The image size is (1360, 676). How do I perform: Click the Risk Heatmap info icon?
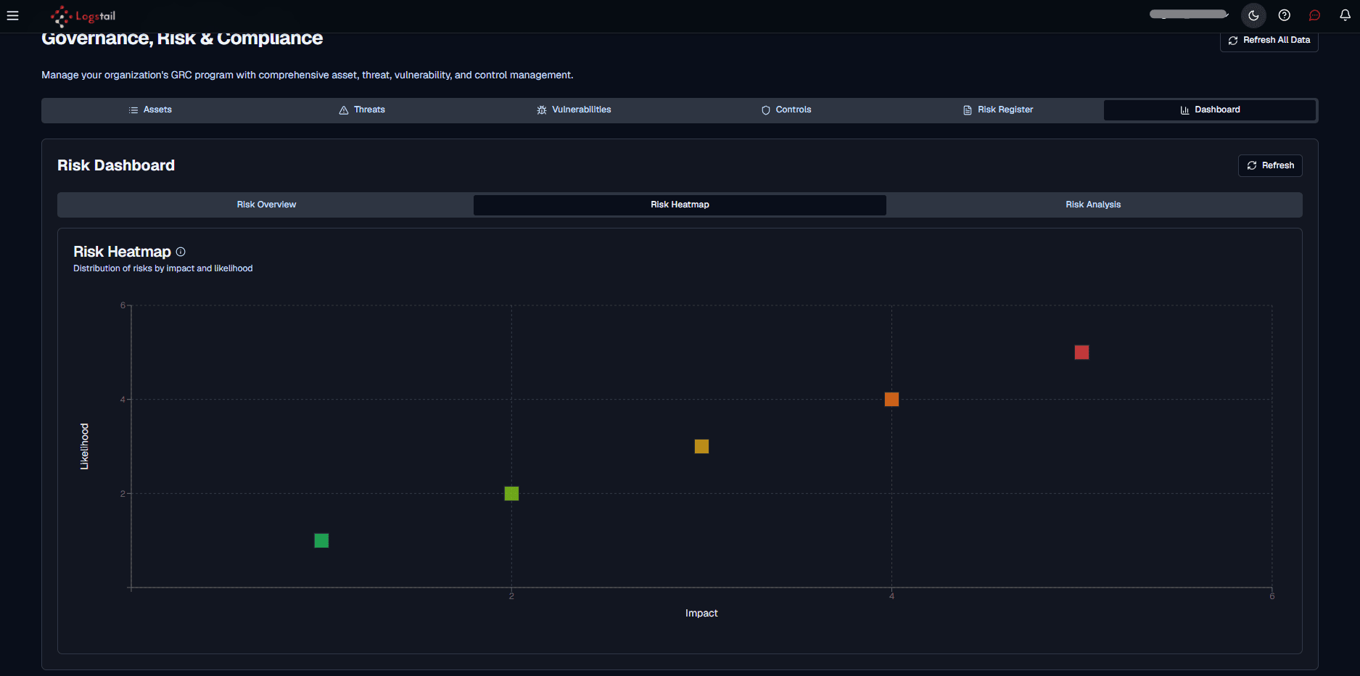(x=181, y=252)
